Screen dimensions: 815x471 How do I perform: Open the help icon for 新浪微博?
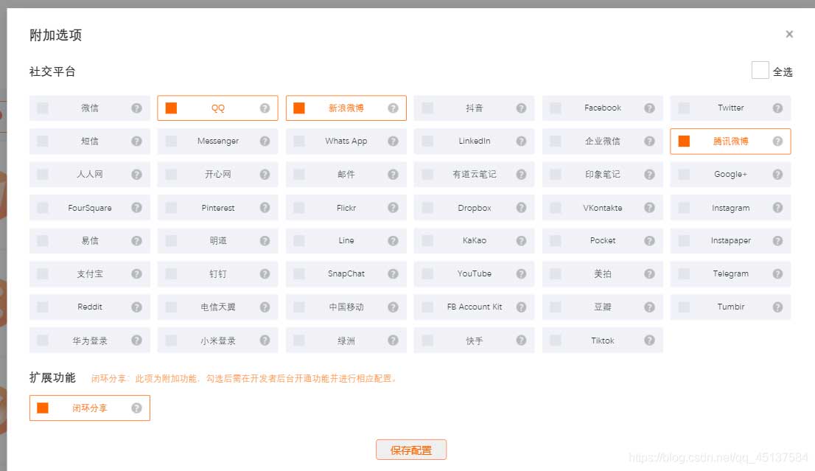pyautogui.click(x=393, y=108)
